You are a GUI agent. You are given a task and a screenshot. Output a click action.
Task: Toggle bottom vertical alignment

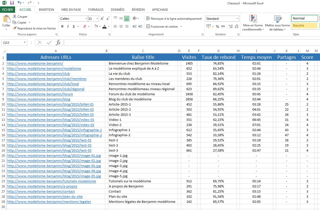pyautogui.click(x=126, y=18)
